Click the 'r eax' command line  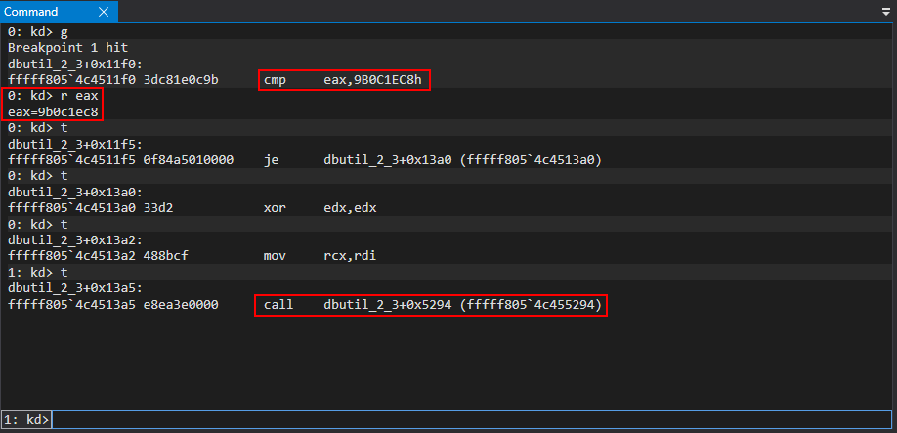(x=53, y=96)
